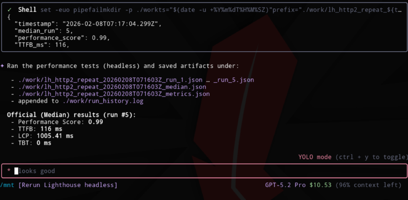This screenshot has height=200, width=408.
Task: Click the sparkle icon before the response
Action: click(x=3, y=66)
